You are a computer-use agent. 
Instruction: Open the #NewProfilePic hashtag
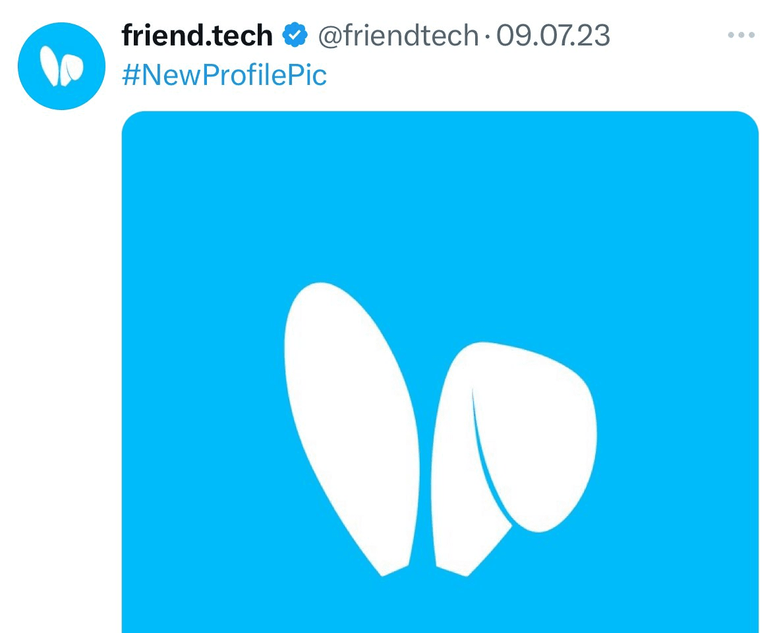click(224, 76)
